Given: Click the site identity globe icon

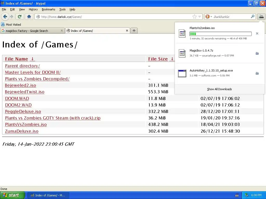Looking at the screenshot, I should (x=38, y=17).
